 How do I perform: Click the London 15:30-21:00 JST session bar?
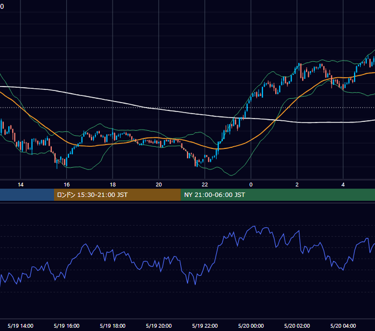117,195
